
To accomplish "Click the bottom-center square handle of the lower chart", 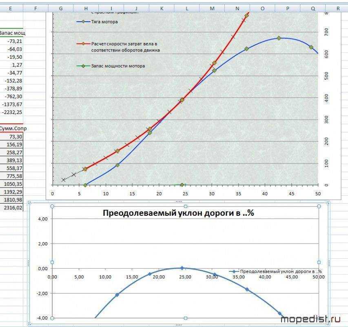I will tap(186, 318).
